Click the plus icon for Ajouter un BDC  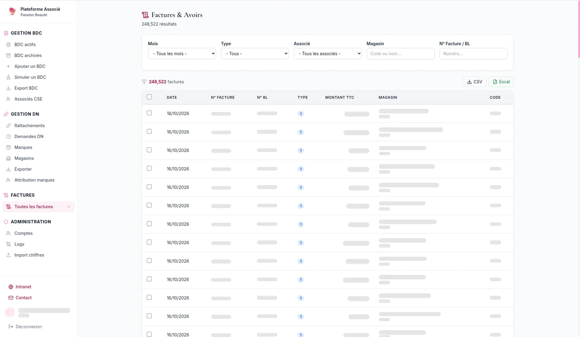[8, 66]
